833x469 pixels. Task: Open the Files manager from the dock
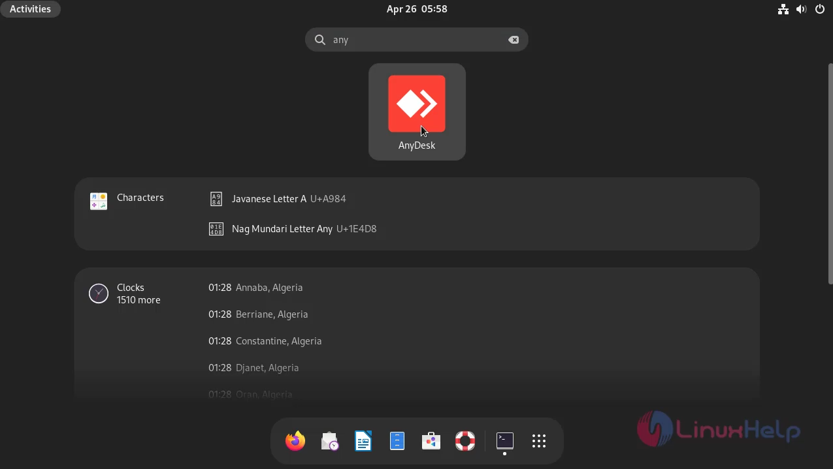pyautogui.click(x=397, y=441)
